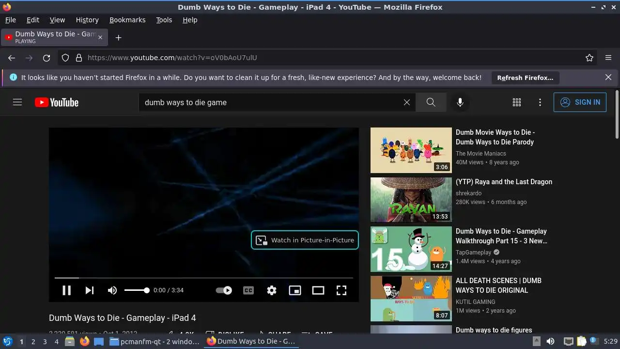The height and width of the screenshot is (349, 620).
Task: Open the File menu
Action: (10, 20)
